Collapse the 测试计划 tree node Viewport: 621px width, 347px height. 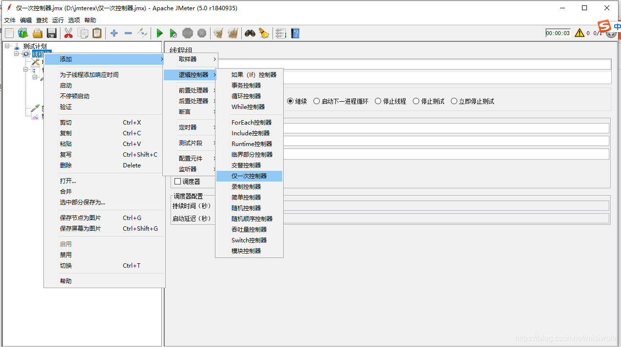(x=7, y=46)
